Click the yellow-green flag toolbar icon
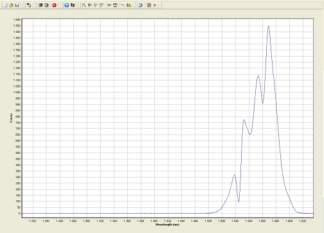324x233 pixels. (90, 5)
